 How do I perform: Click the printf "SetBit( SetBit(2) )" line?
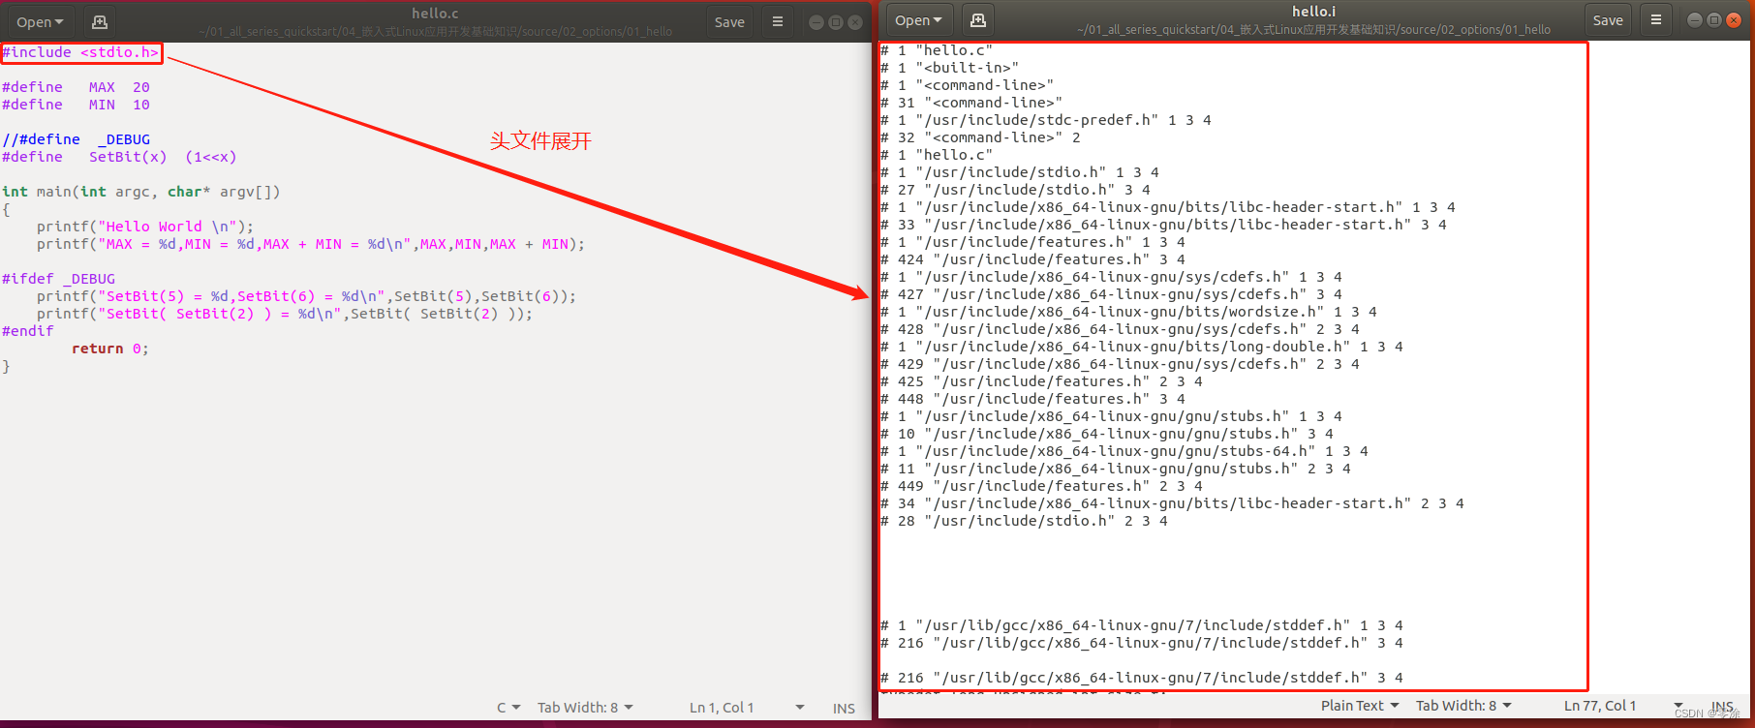pyautogui.click(x=285, y=314)
